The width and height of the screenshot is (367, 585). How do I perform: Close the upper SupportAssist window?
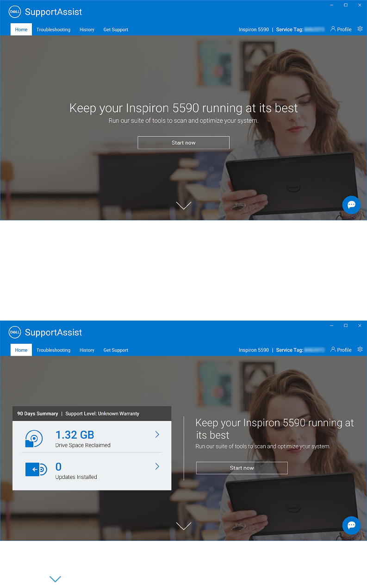(x=360, y=5)
